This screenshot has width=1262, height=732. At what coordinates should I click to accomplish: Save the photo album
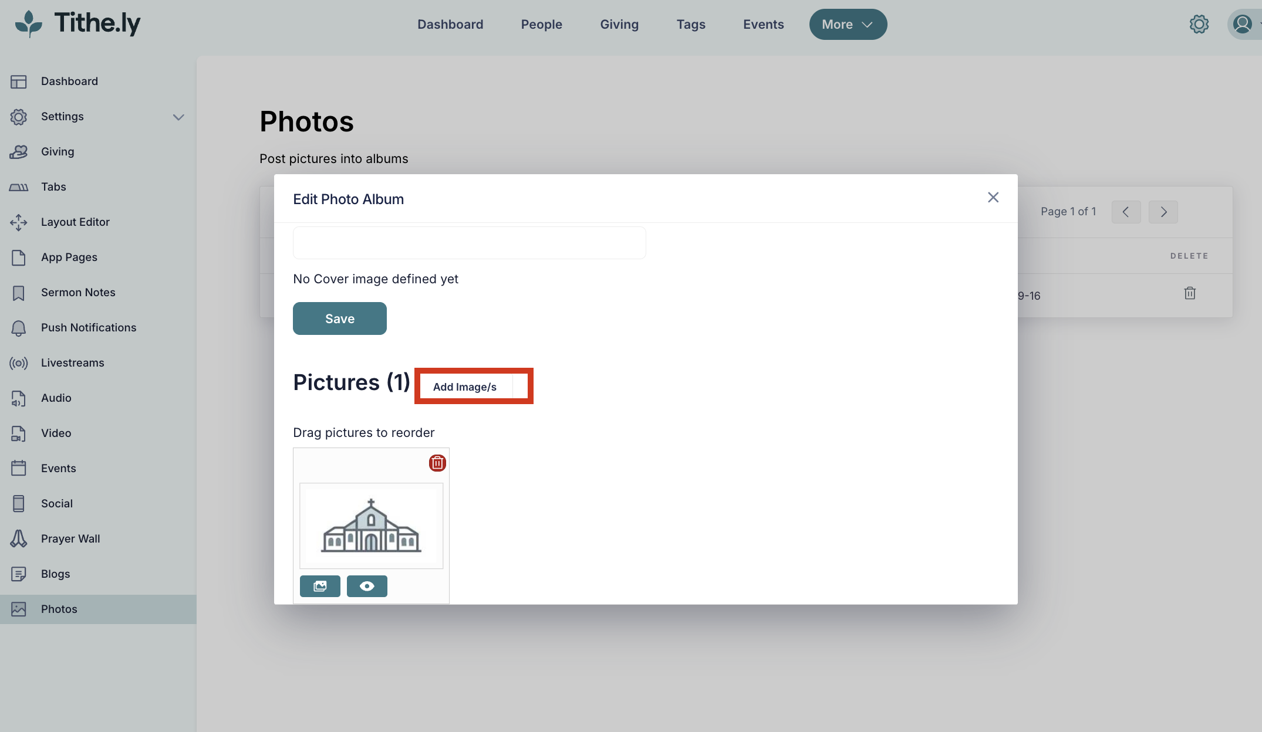click(340, 318)
